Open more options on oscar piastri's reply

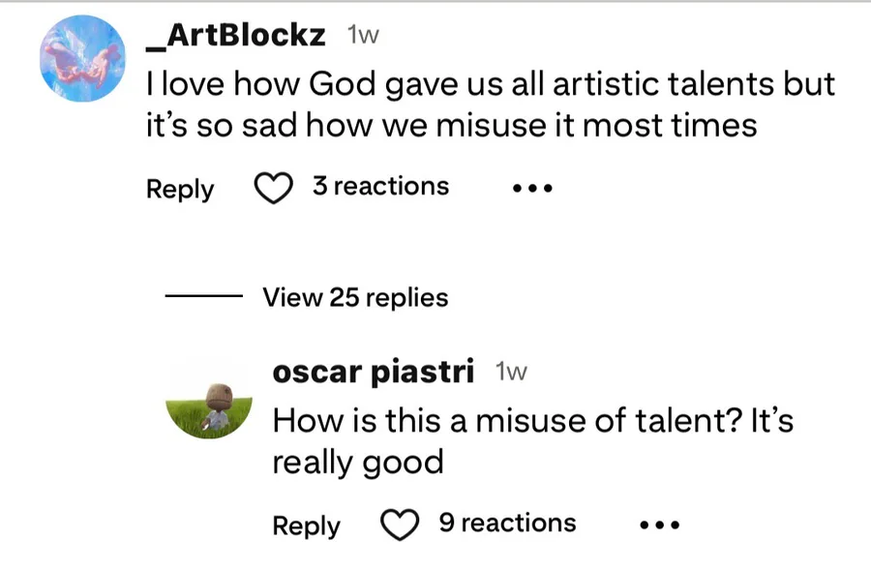(660, 525)
